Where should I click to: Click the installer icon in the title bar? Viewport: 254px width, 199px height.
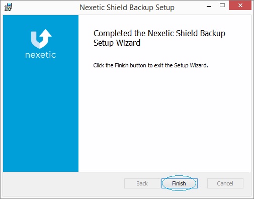(8, 8)
